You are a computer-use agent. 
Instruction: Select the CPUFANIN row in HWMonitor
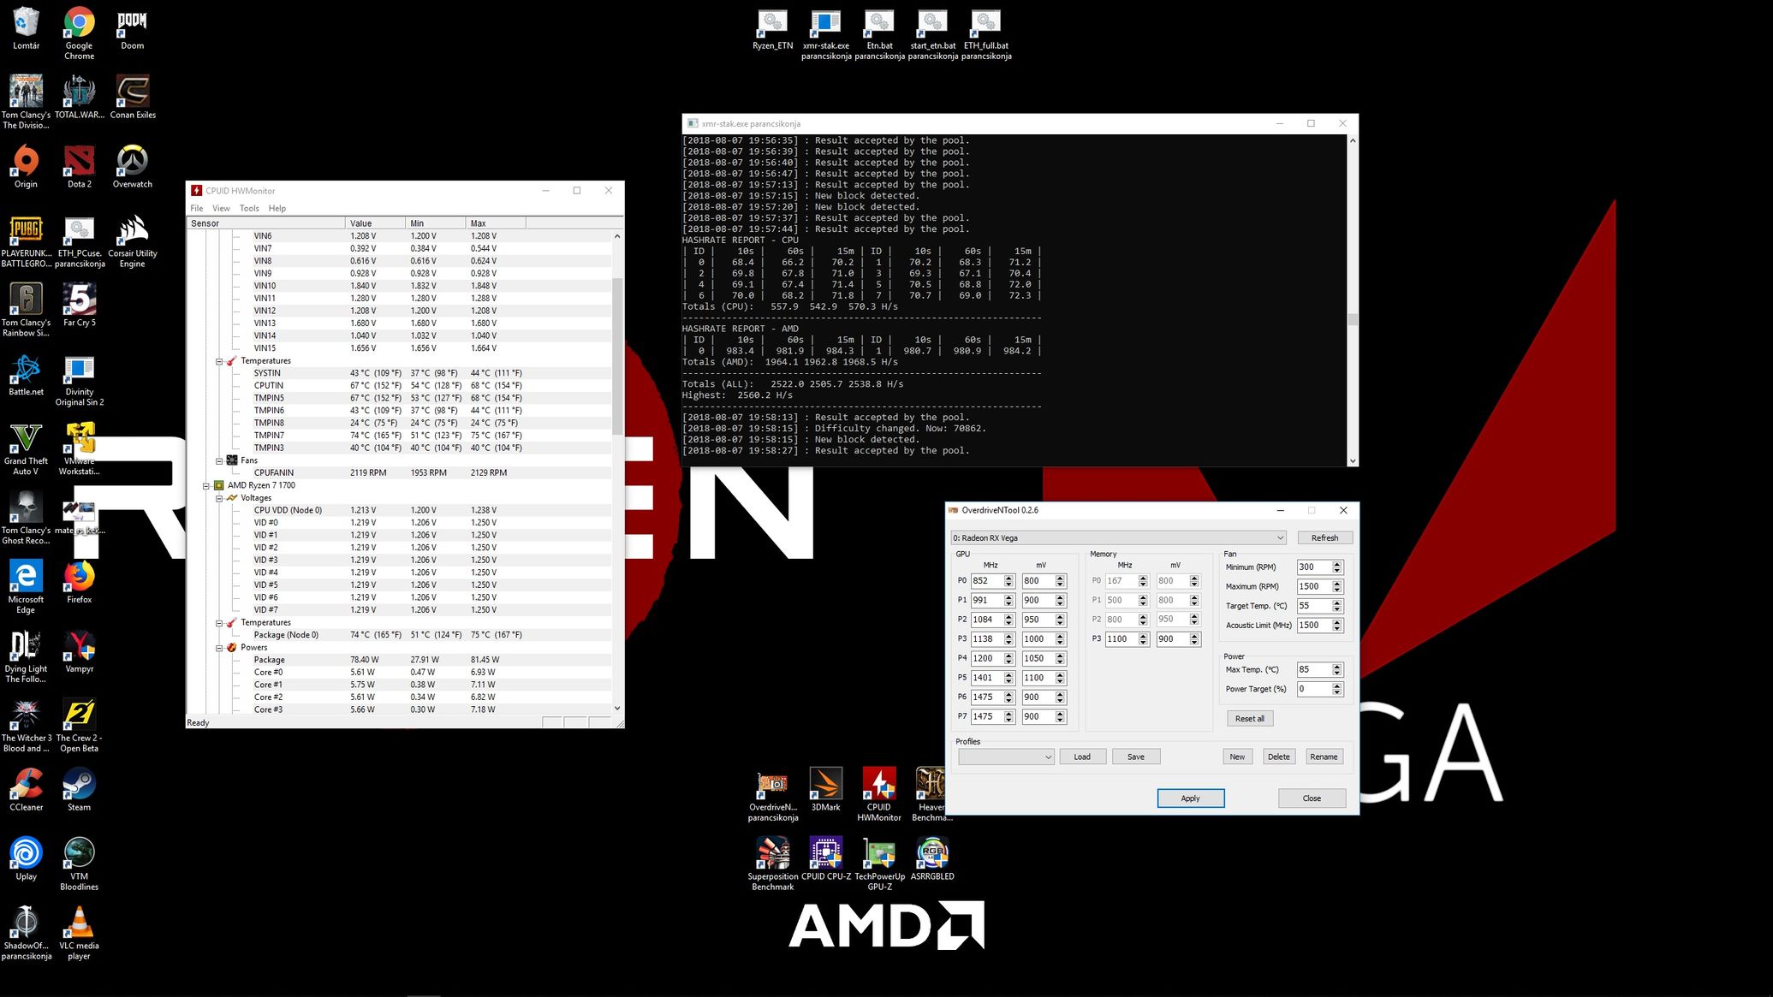click(400, 472)
